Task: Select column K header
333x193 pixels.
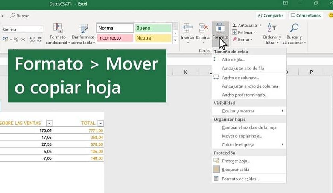Action: pos(185,72)
